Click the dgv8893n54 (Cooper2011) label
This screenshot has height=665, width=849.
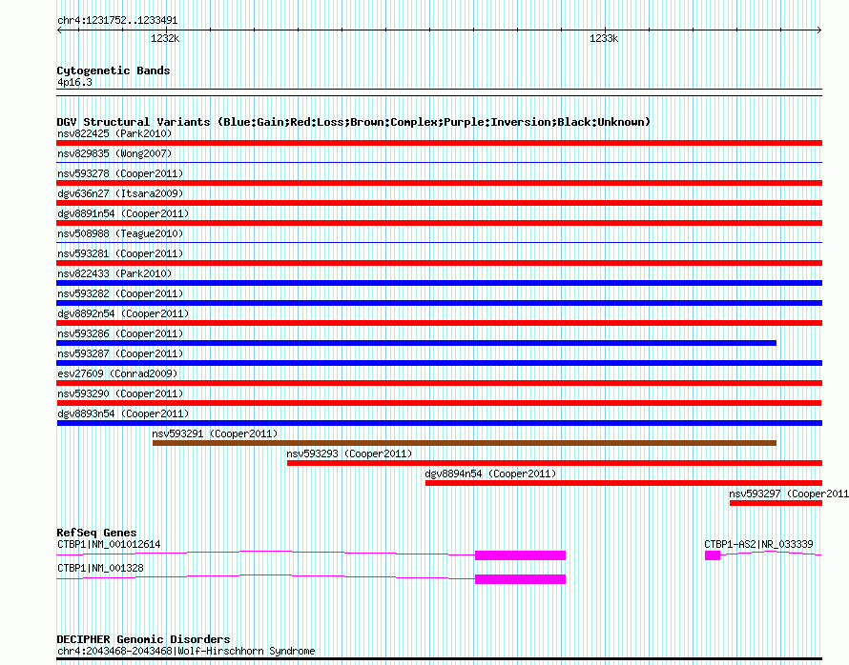pyautogui.click(x=123, y=413)
